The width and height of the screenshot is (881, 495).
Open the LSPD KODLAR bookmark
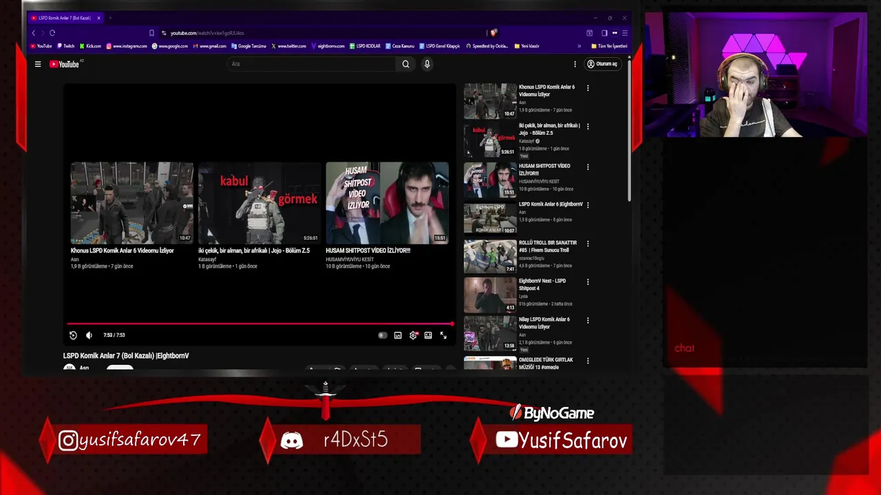[365, 46]
